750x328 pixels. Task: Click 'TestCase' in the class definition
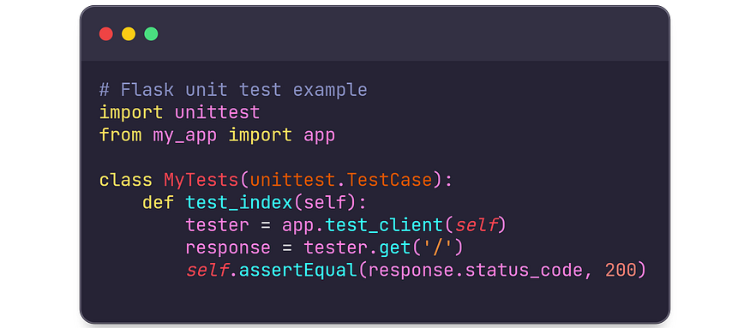pyautogui.click(x=389, y=180)
